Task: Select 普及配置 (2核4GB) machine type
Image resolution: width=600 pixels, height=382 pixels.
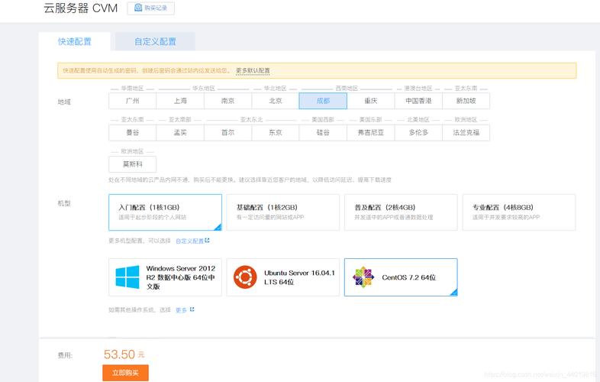Action: coord(401,212)
